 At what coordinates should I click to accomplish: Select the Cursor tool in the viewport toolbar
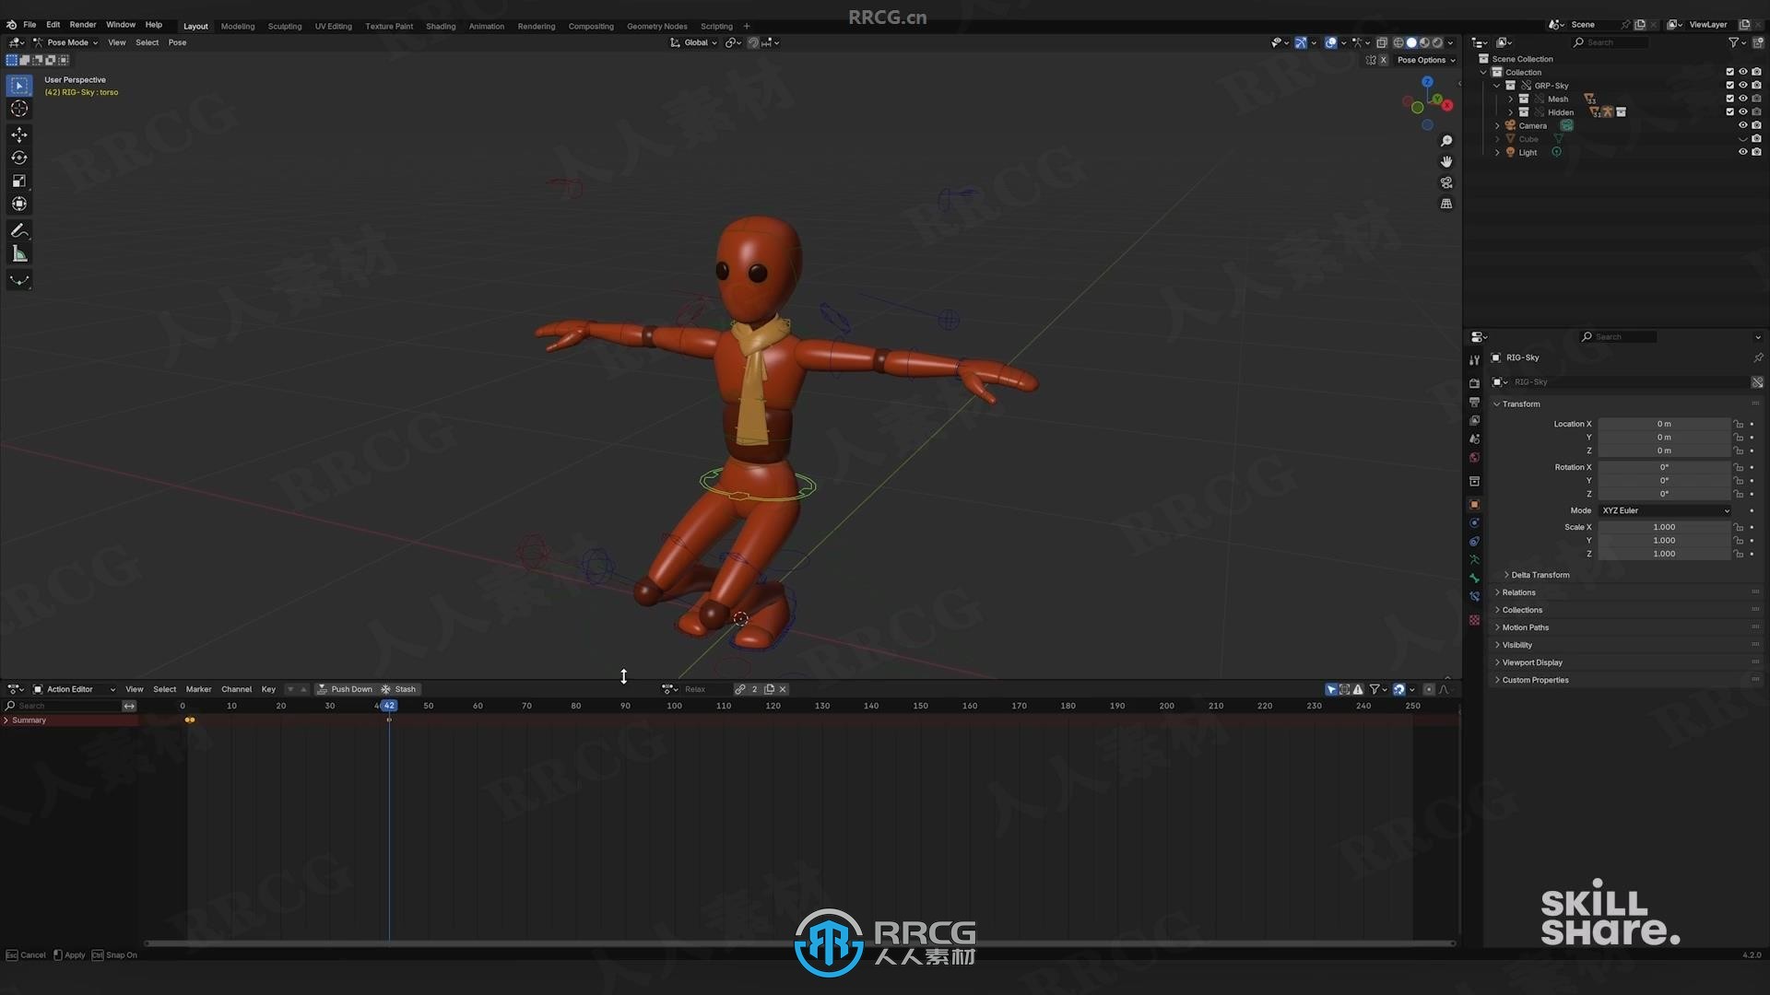click(19, 109)
